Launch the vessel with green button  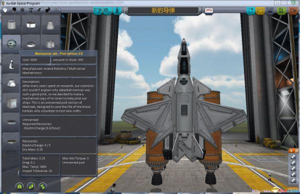(281, 11)
